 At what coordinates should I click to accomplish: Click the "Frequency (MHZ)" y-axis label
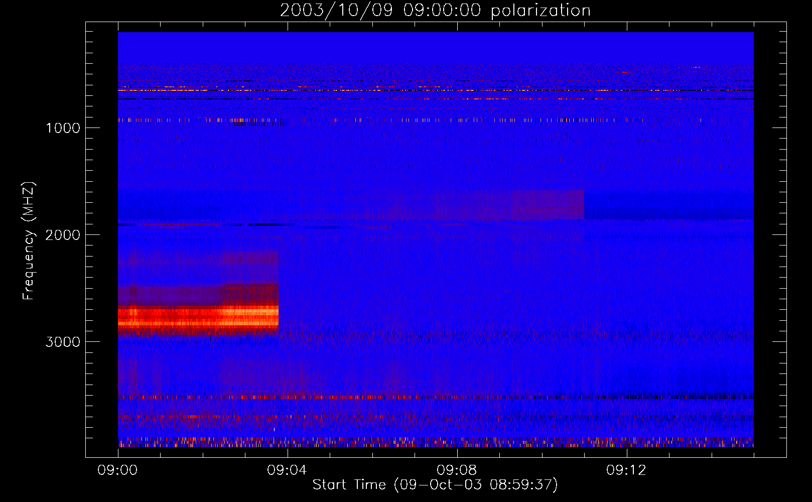coord(29,241)
